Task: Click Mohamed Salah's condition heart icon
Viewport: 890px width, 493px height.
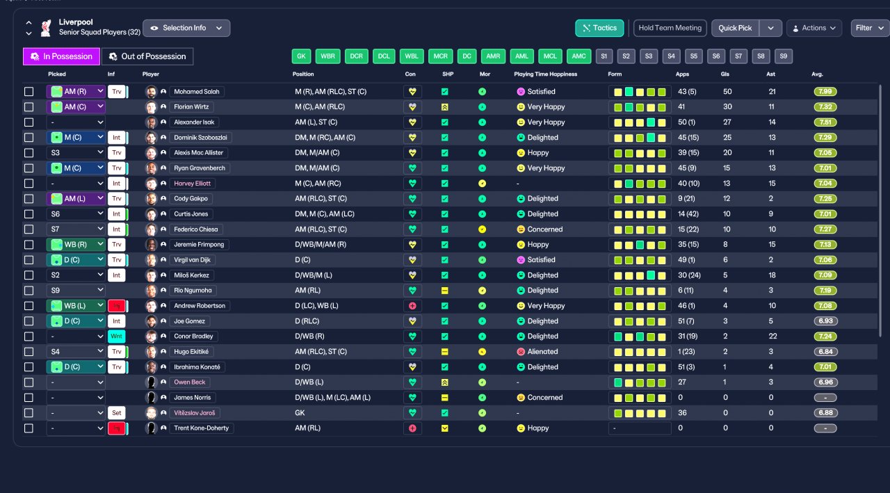Action: click(x=412, y=92)
